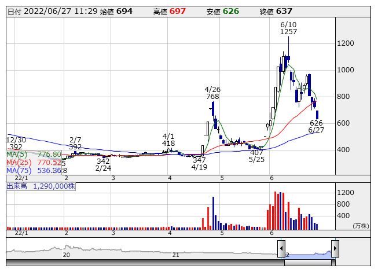The height and width of the screenshot is (272, 378).
Task: Click the selected blue range in navigator
Action: click(308, 253)
